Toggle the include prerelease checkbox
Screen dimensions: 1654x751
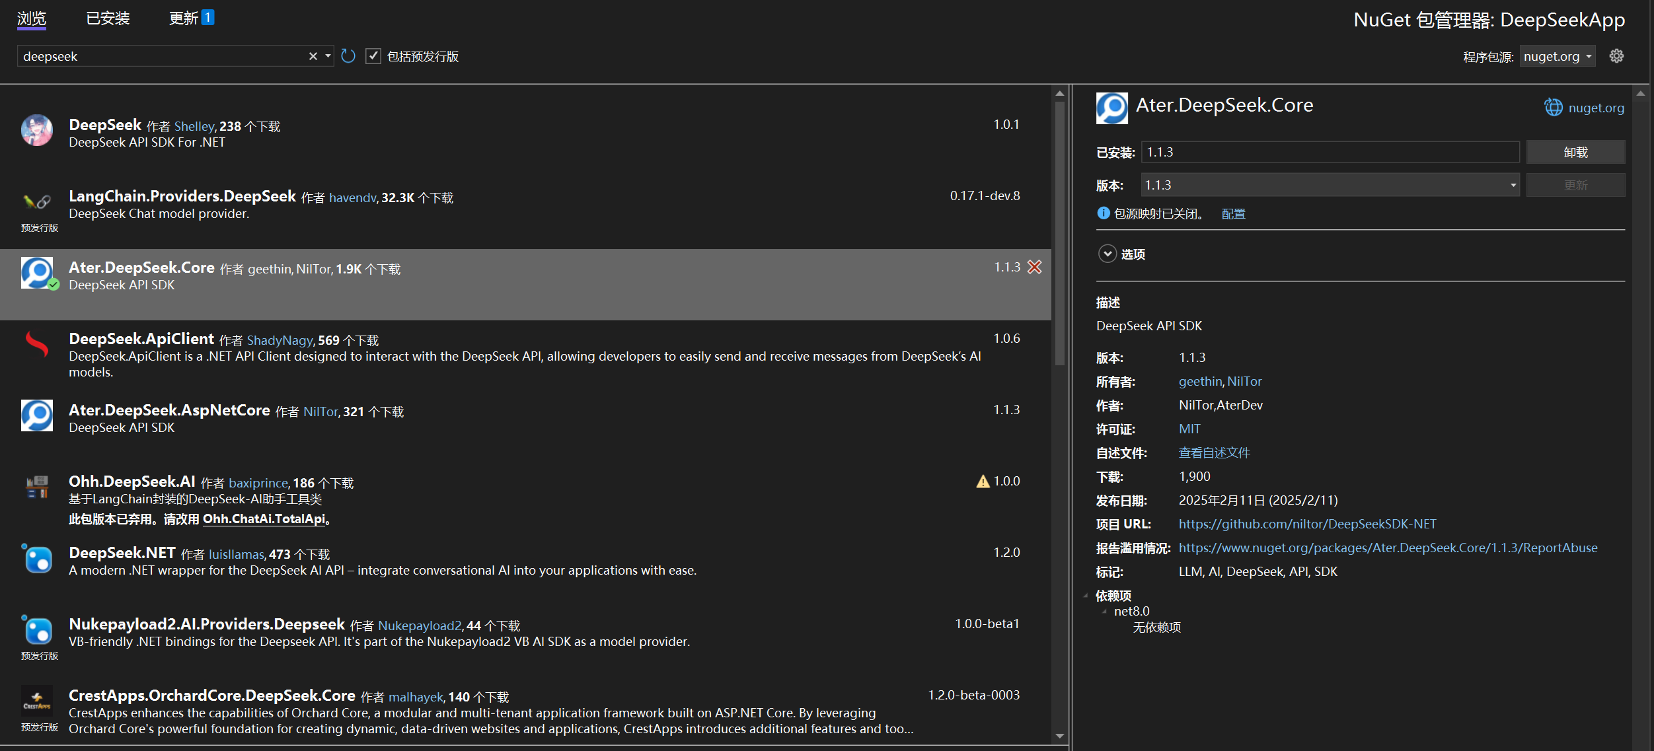(x=373, y=56)
